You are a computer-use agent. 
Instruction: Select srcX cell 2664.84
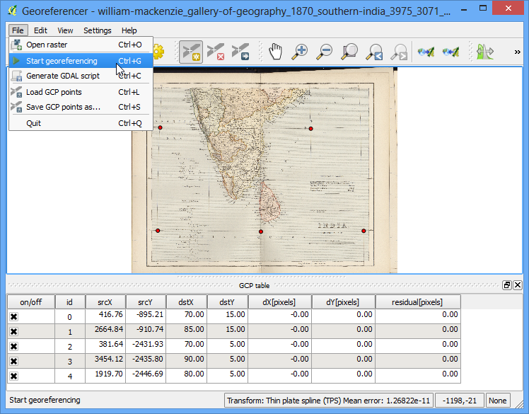coord(105,332)
